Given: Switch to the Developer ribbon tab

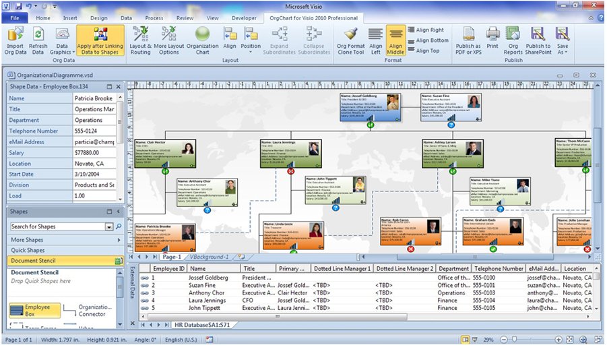Looking at the screenshot, I should pos(244,18).
